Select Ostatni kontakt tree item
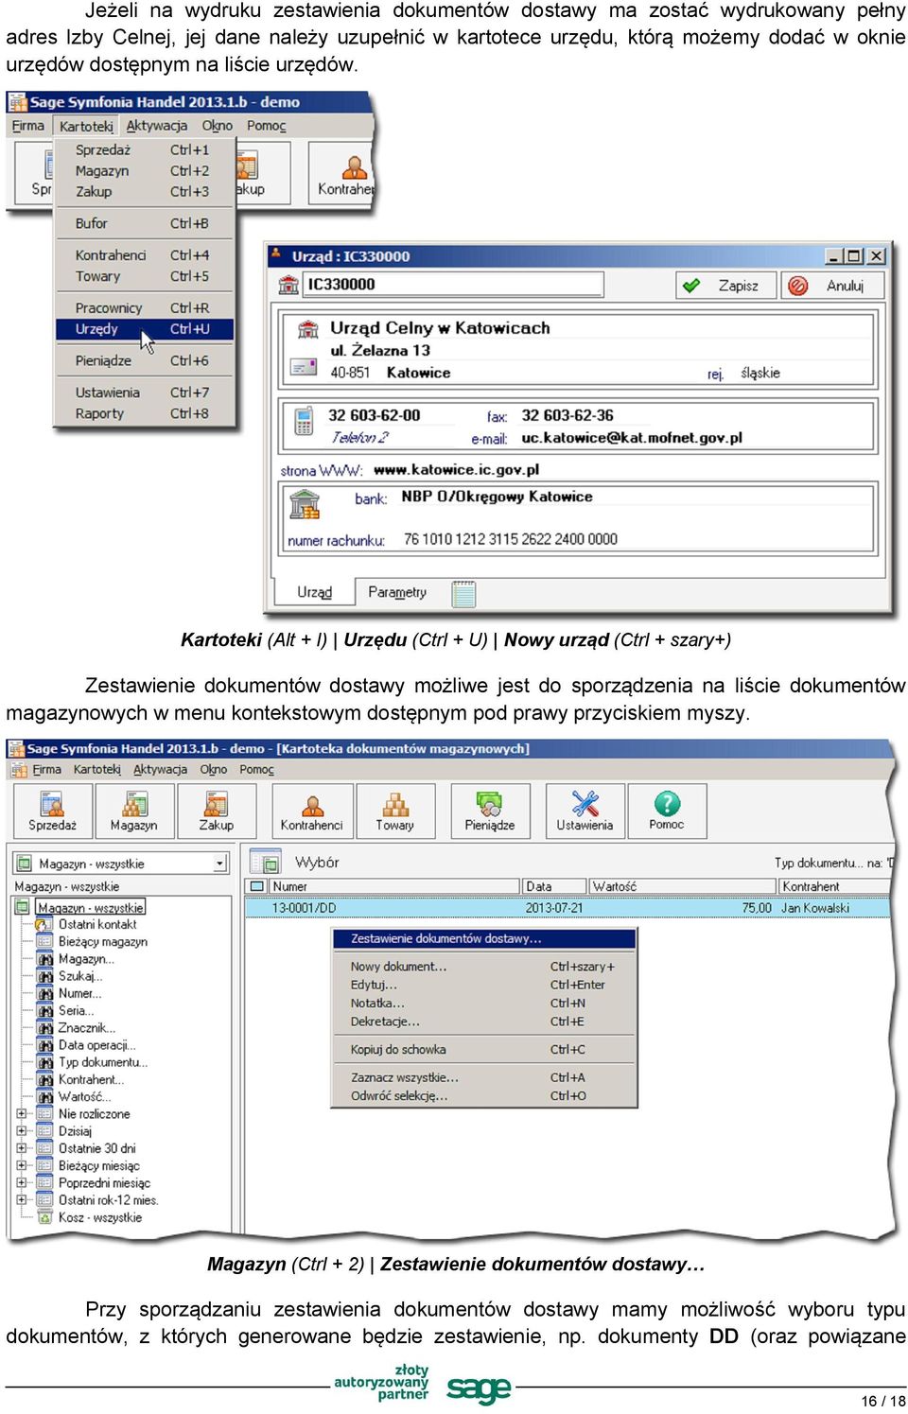 pos(97,925)
